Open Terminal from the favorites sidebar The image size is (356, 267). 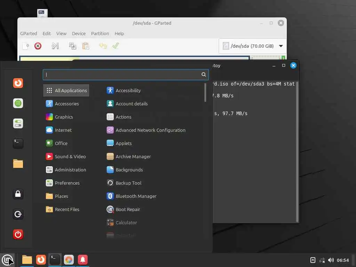[x=18, y=144]
